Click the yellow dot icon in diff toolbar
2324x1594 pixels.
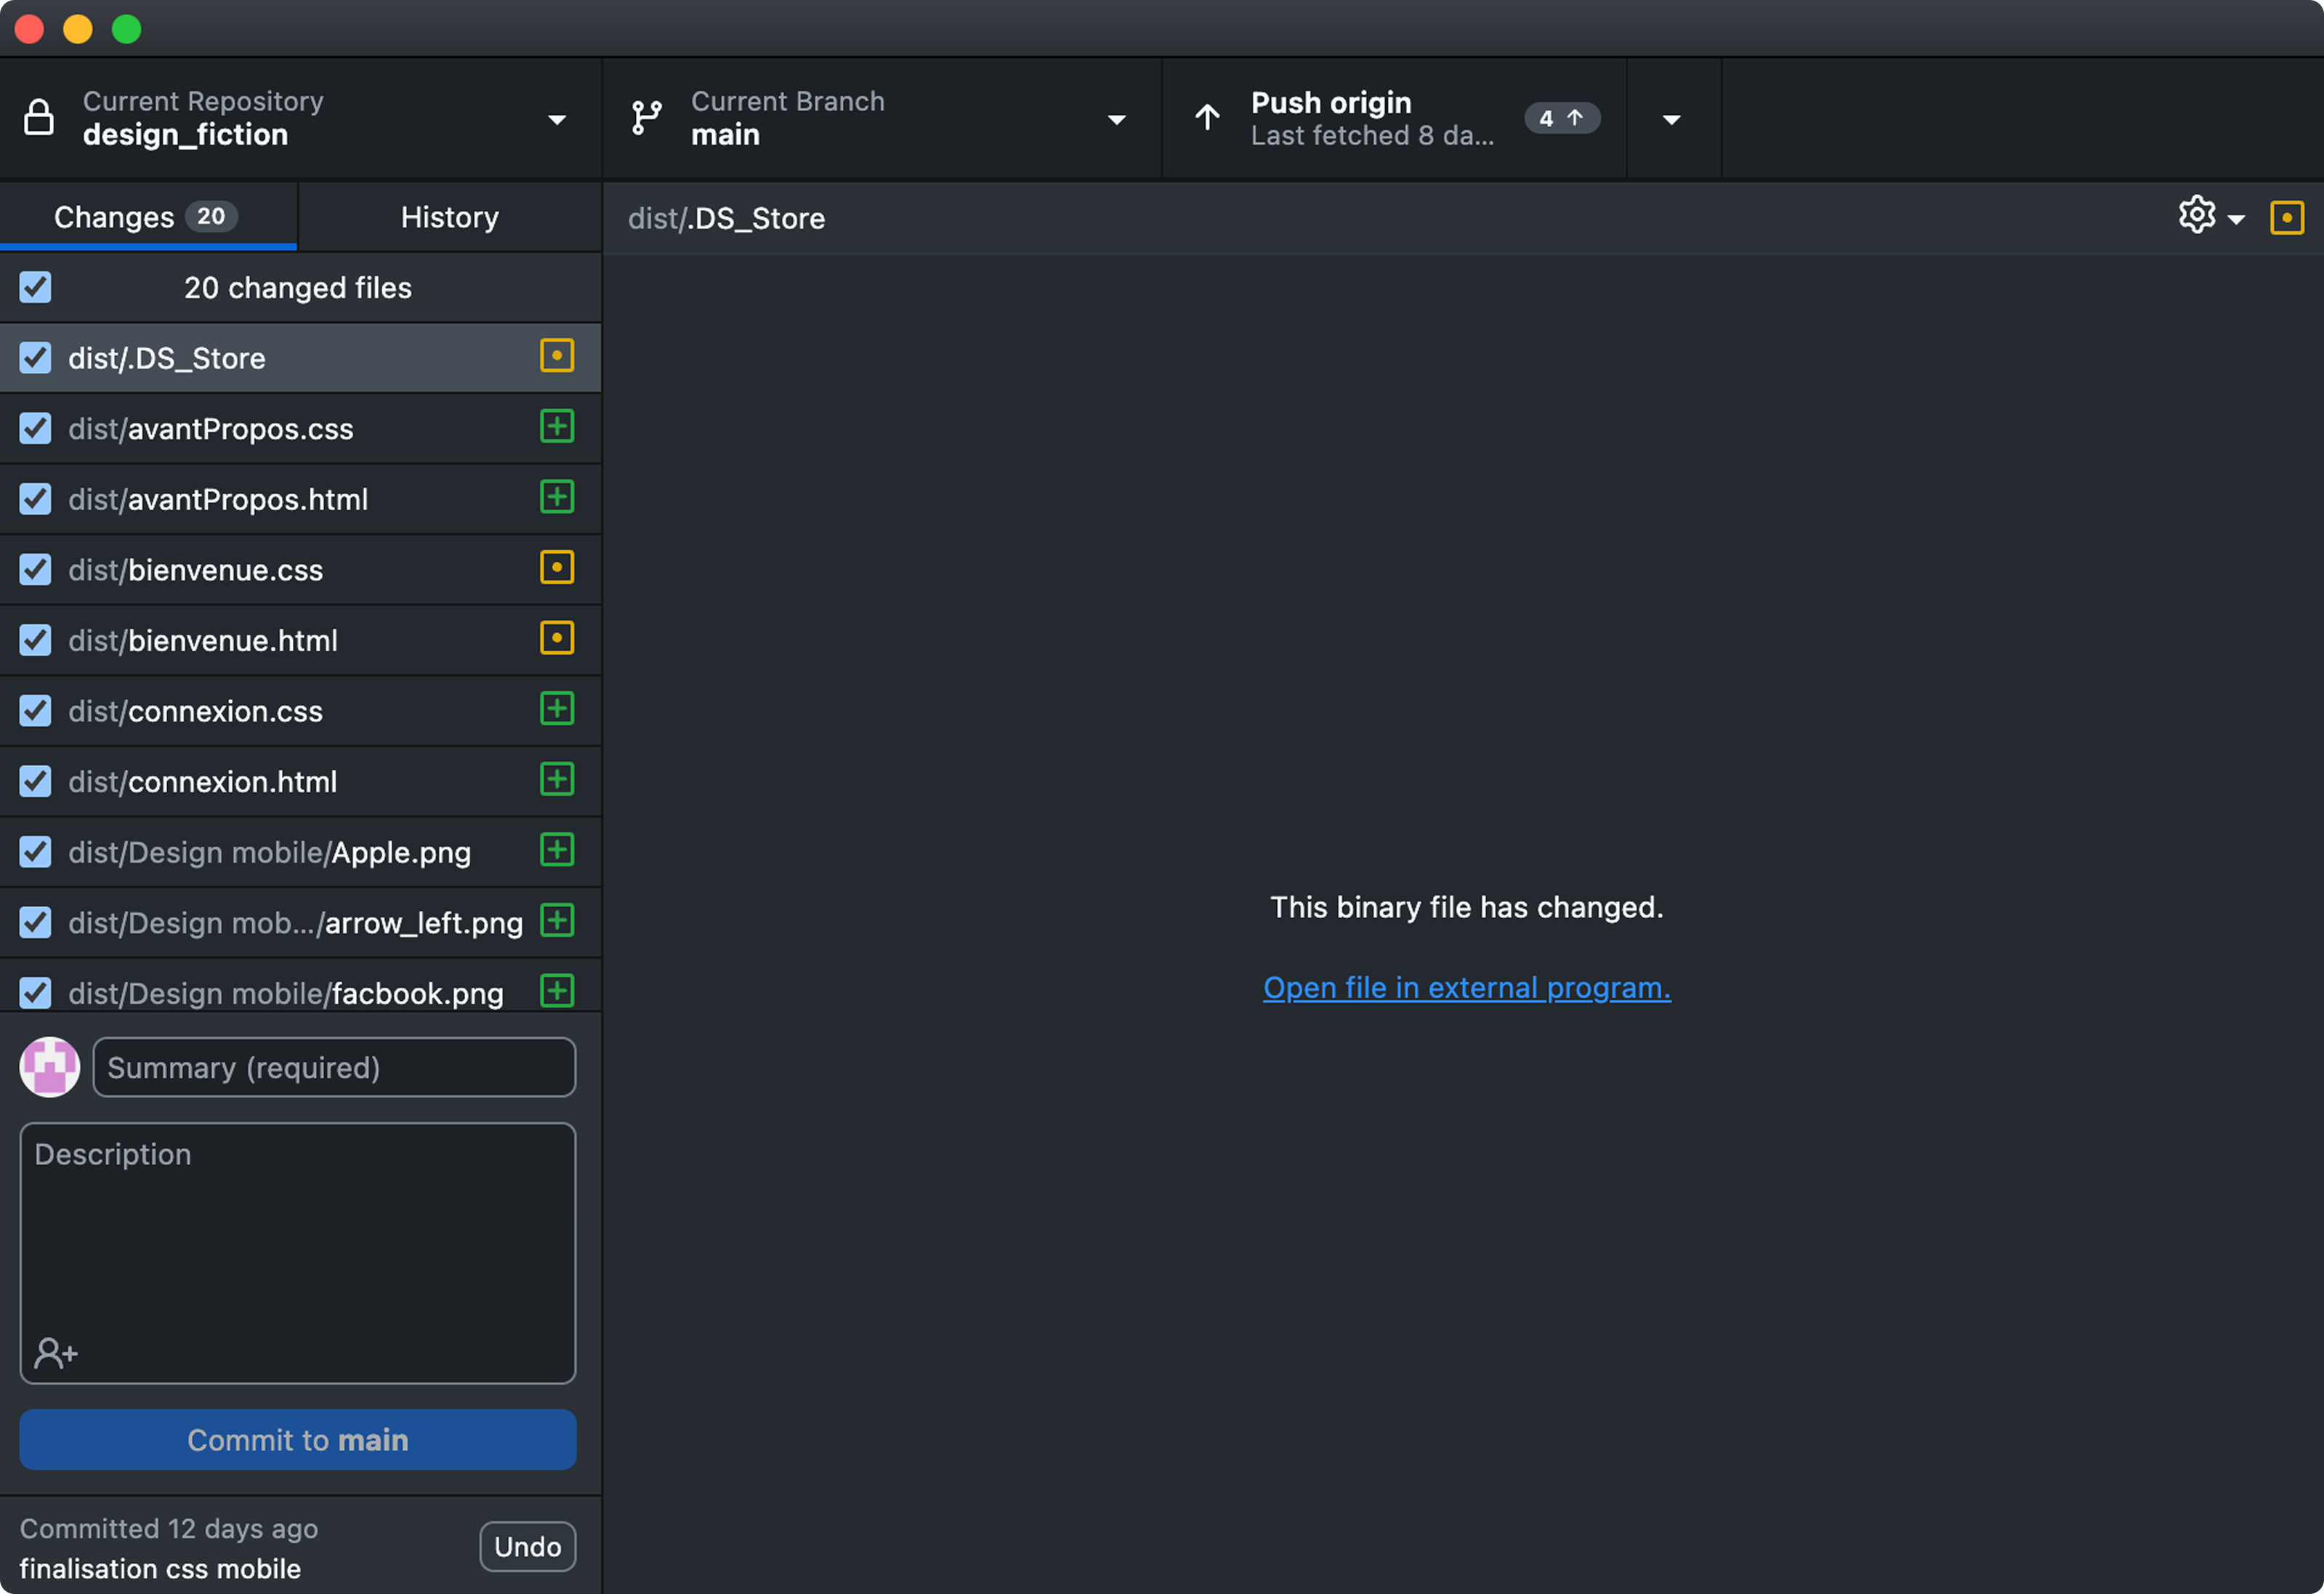pyautogui.click(x=2287, y=217)
